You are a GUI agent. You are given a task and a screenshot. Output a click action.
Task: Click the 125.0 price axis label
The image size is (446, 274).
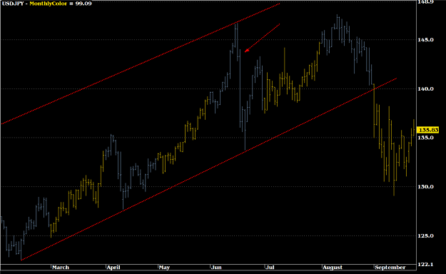(x=425, y=236)
